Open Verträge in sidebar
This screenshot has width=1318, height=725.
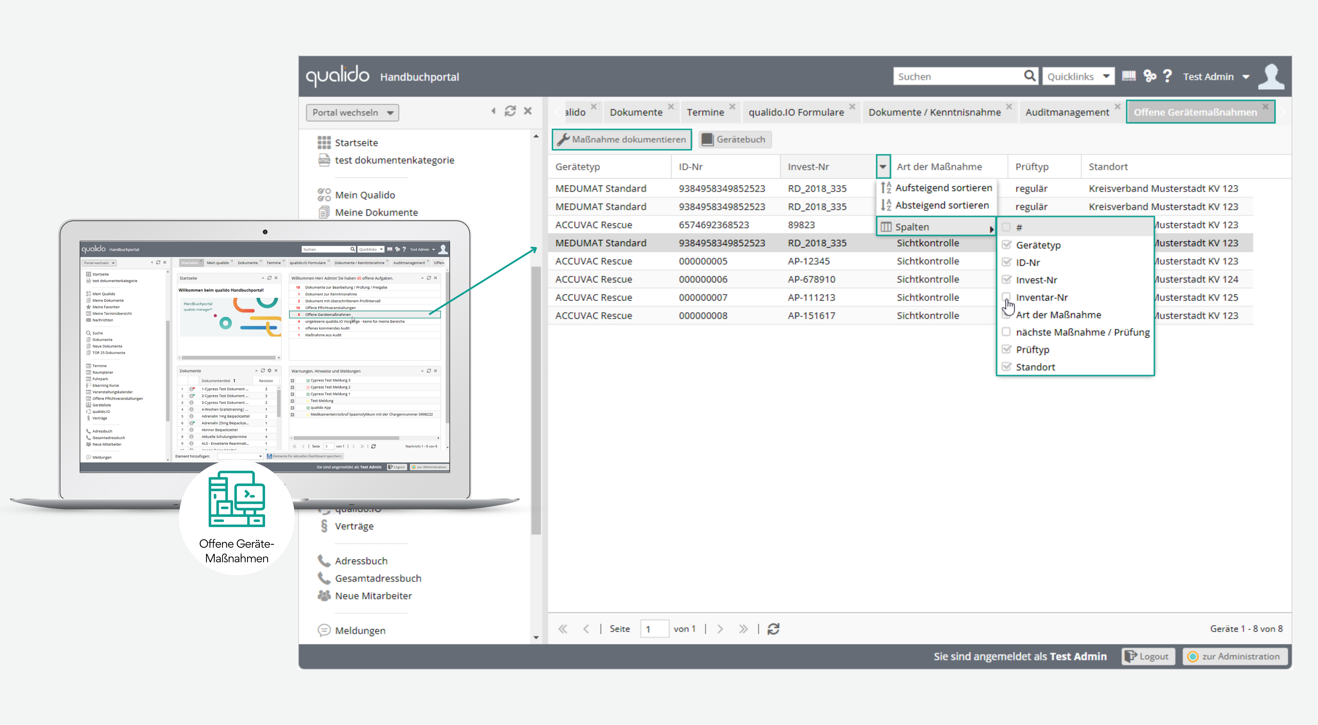coord(354,526)
